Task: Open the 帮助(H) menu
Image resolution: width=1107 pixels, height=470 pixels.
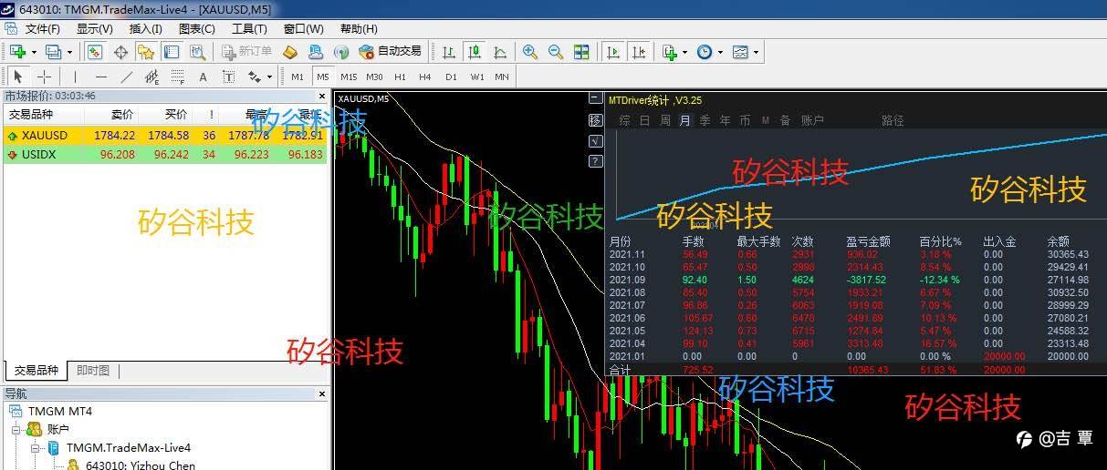Action: tap(359, 29)
